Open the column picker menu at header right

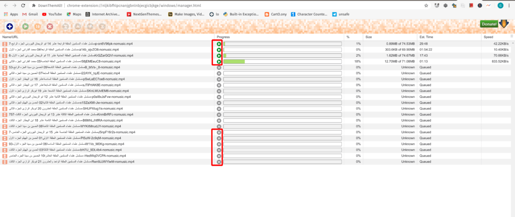pos(512,37)
